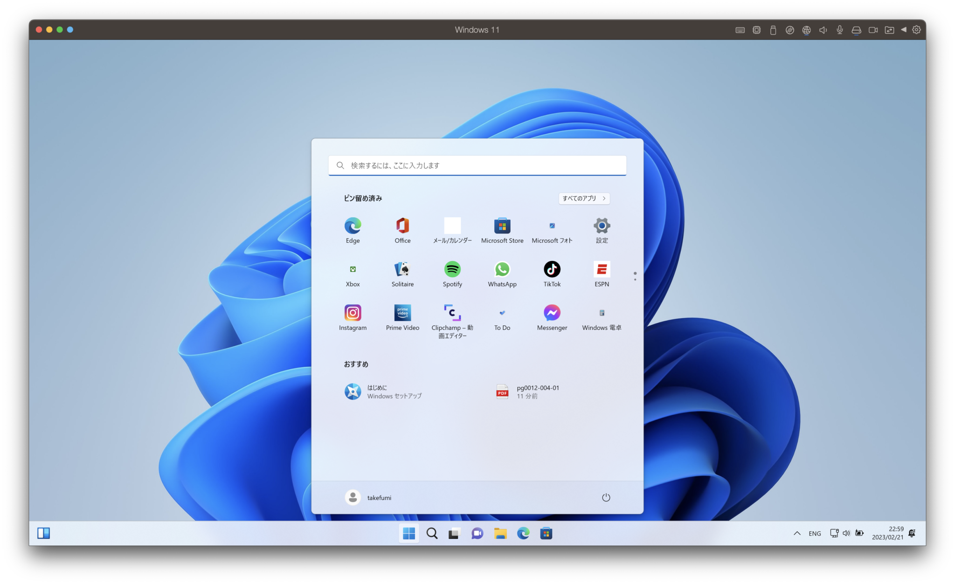Toggle the camera in the VM title bar

tap(873, 29)
